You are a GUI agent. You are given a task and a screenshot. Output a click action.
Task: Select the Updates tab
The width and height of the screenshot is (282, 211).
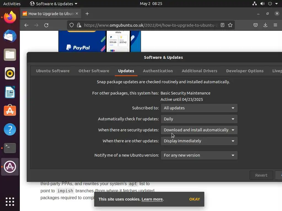[126, 71]
